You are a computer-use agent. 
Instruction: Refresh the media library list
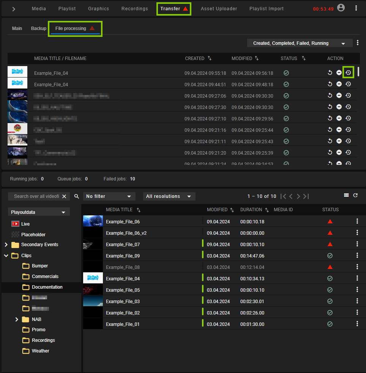[x=355, y=195]
